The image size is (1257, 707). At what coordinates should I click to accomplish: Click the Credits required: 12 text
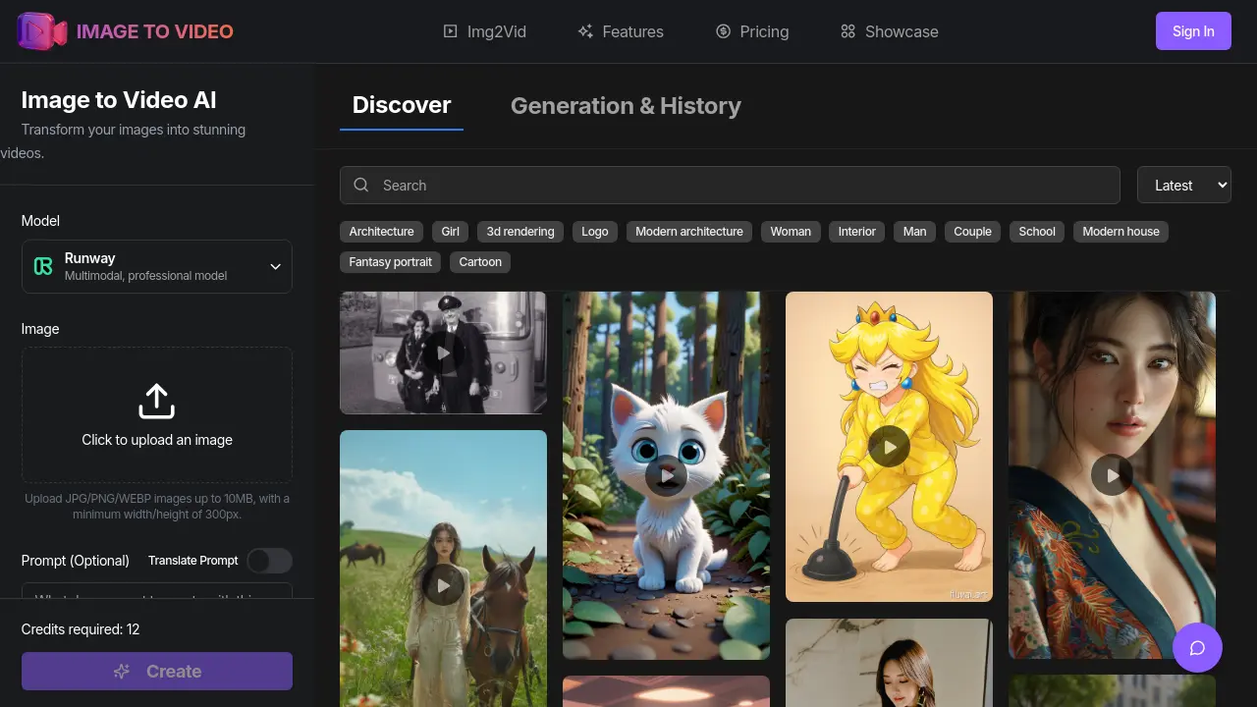tap(81, 629)
